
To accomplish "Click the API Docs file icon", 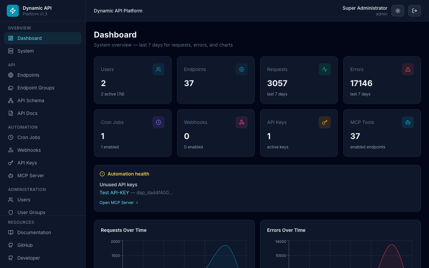I will tap(11, 113).
